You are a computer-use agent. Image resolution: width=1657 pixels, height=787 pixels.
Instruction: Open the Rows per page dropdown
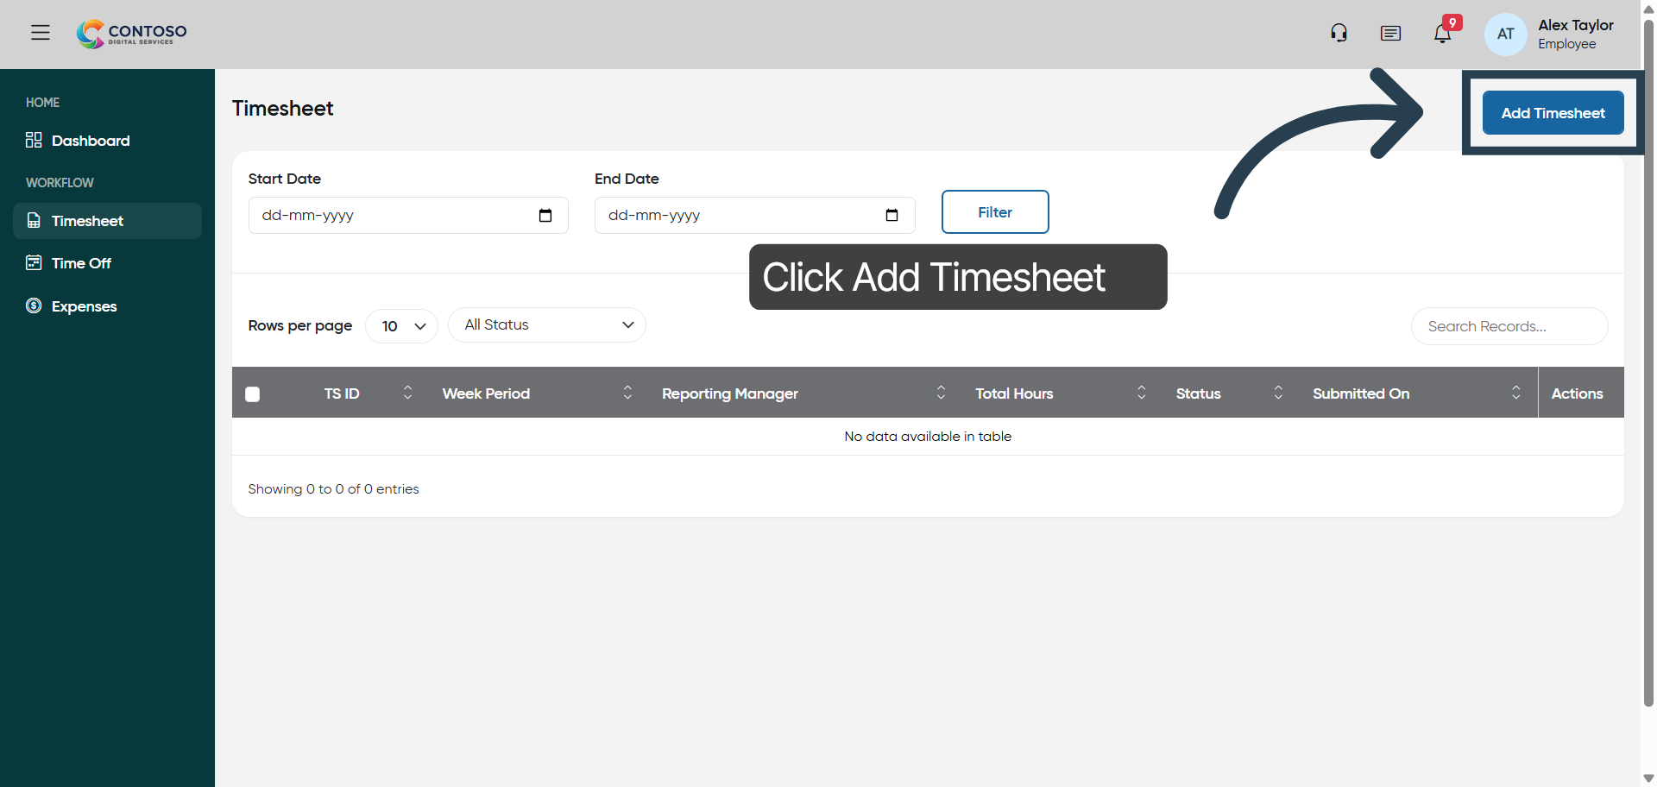(401, 325)
